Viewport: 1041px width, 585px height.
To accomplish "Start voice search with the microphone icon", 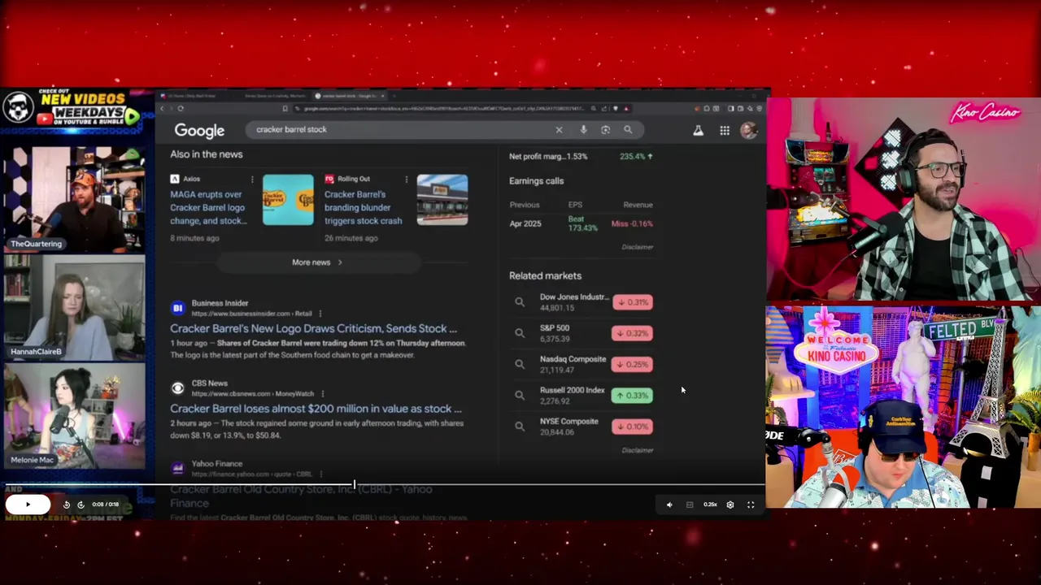I will tap(583, 130).
